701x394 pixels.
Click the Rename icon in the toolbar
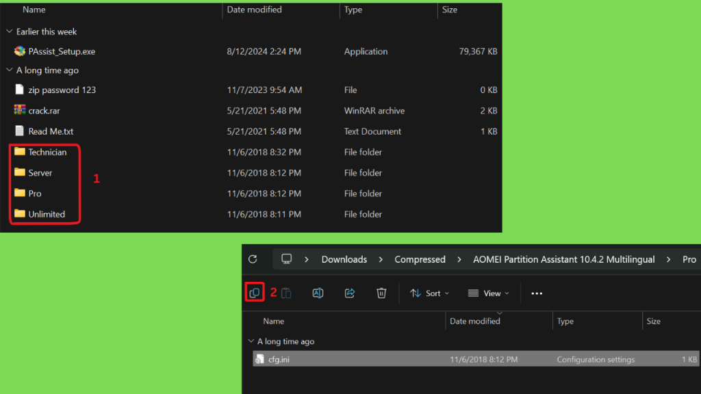318,293
